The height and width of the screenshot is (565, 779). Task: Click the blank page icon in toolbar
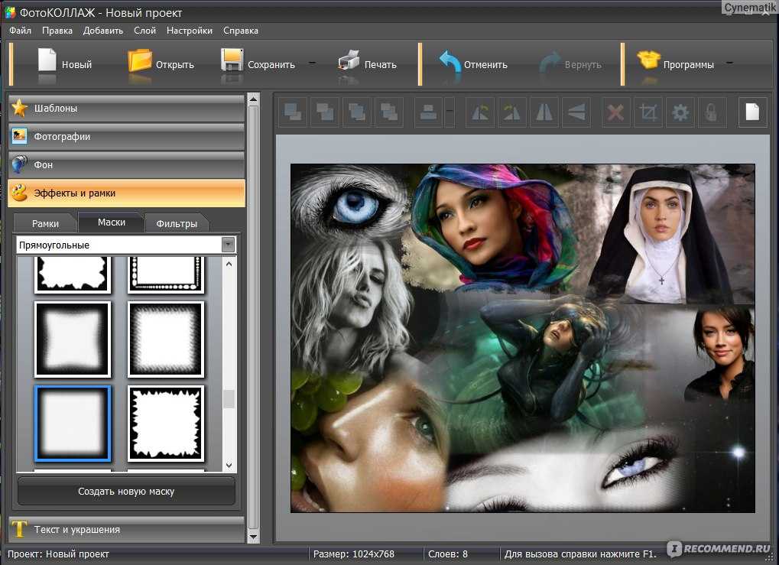click(752, 112)
